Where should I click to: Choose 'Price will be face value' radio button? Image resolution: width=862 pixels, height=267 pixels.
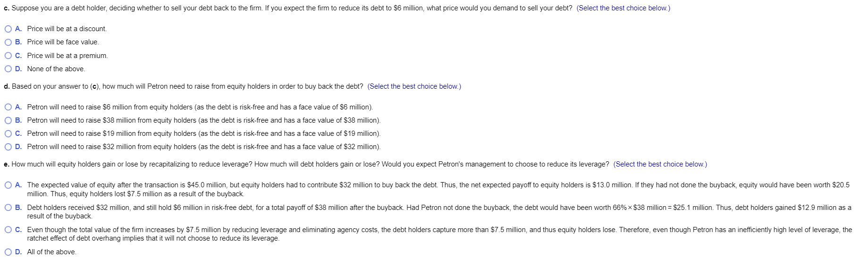8,42
